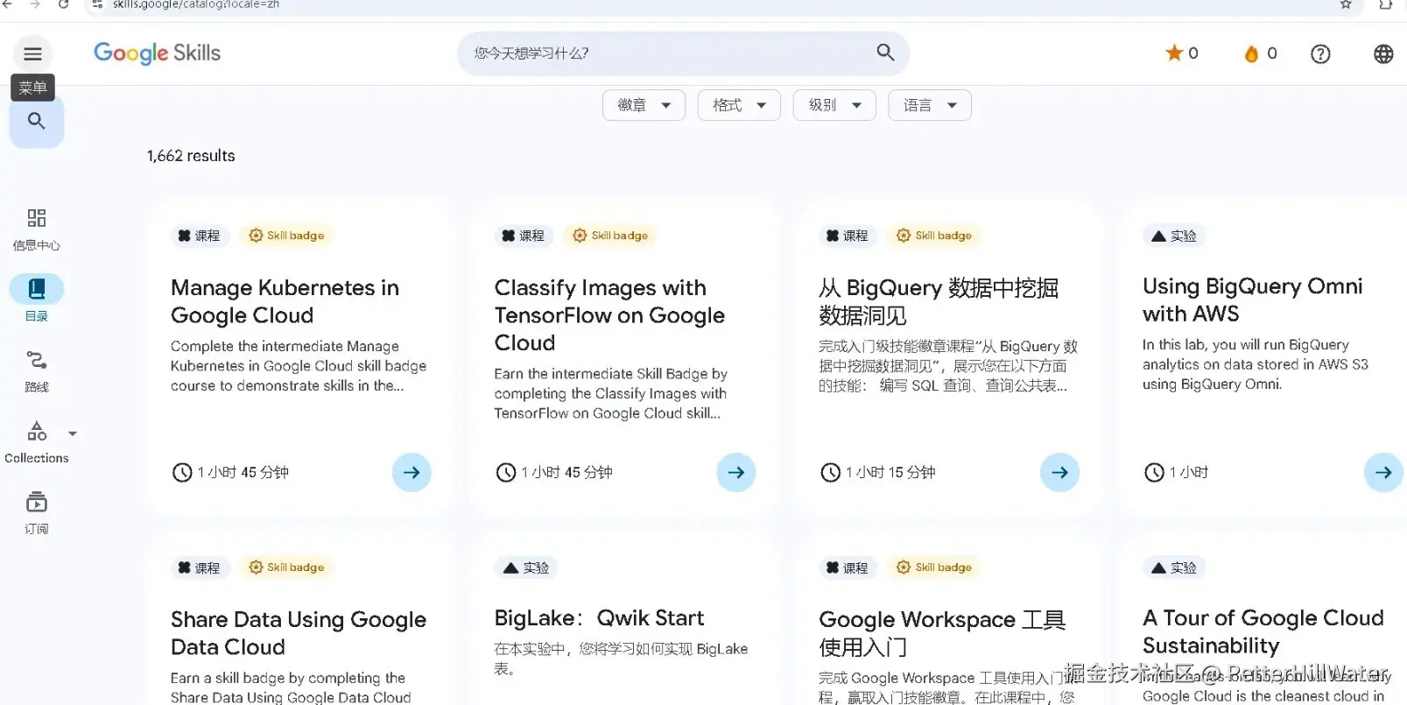Select the 目录 catalog sidebar item
Screen dimensions: 1407x705
tap(37, 299)
